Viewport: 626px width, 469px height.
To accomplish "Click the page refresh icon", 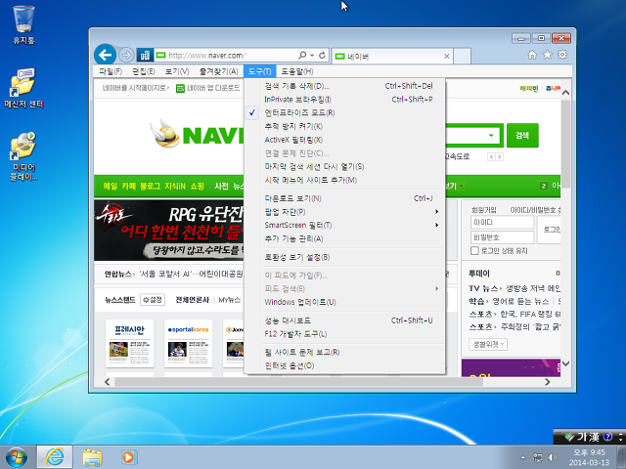I will 322,55.
